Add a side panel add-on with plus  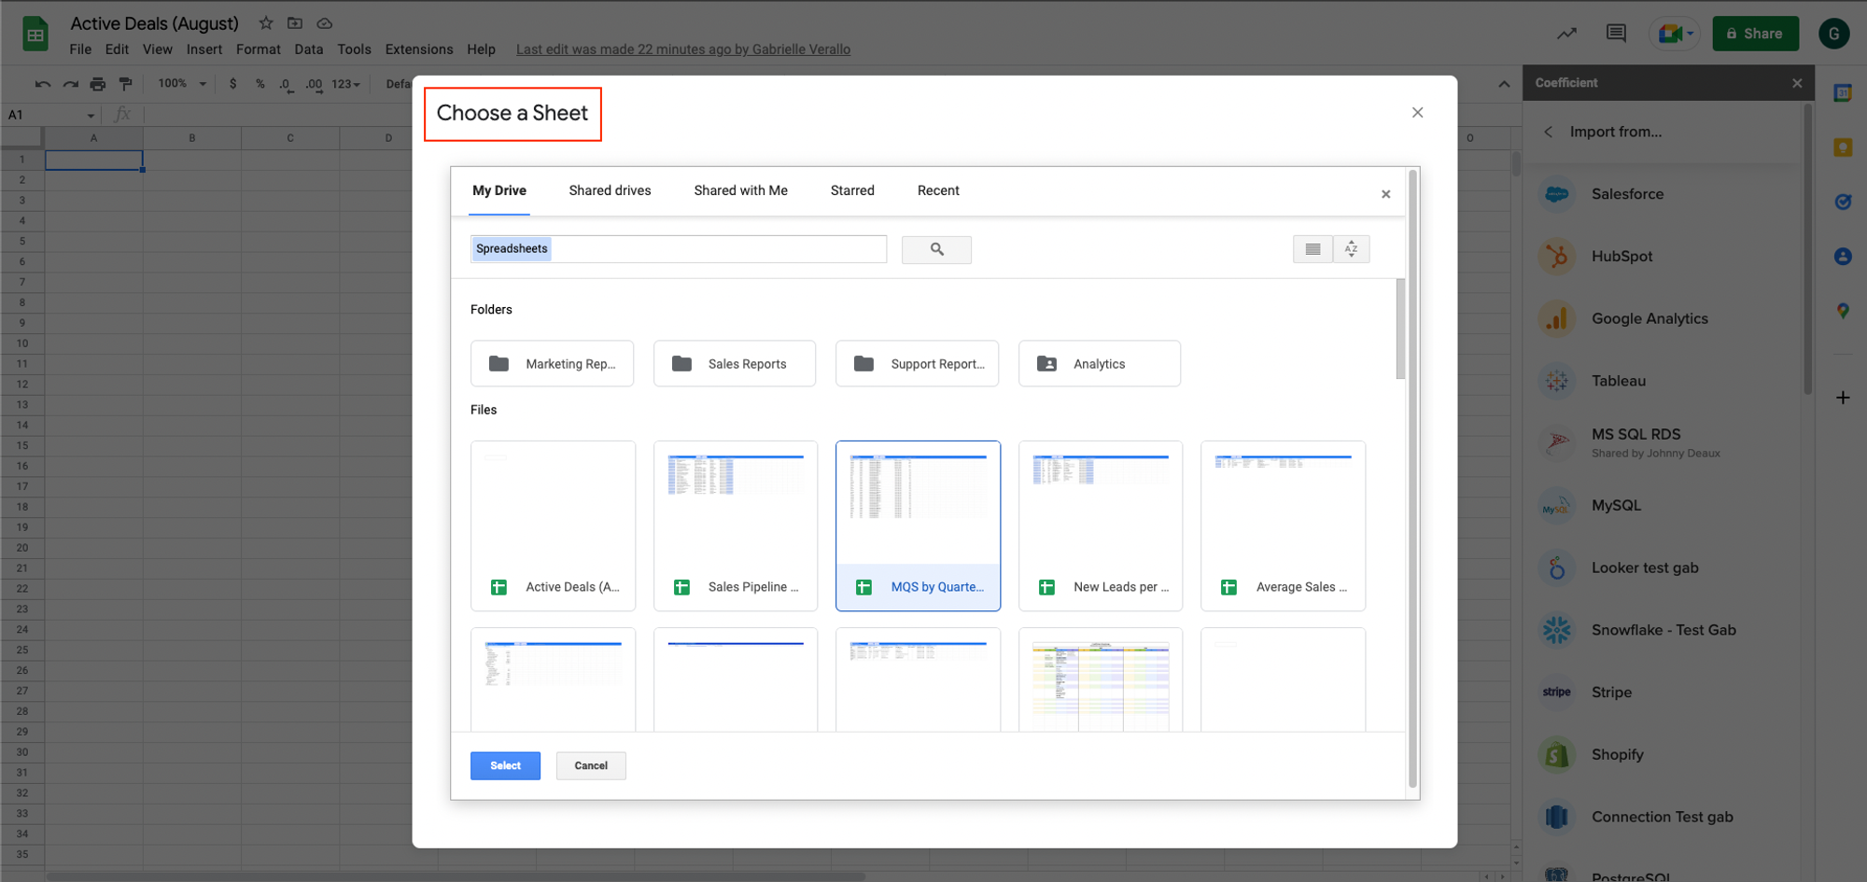coord(1843,398)
